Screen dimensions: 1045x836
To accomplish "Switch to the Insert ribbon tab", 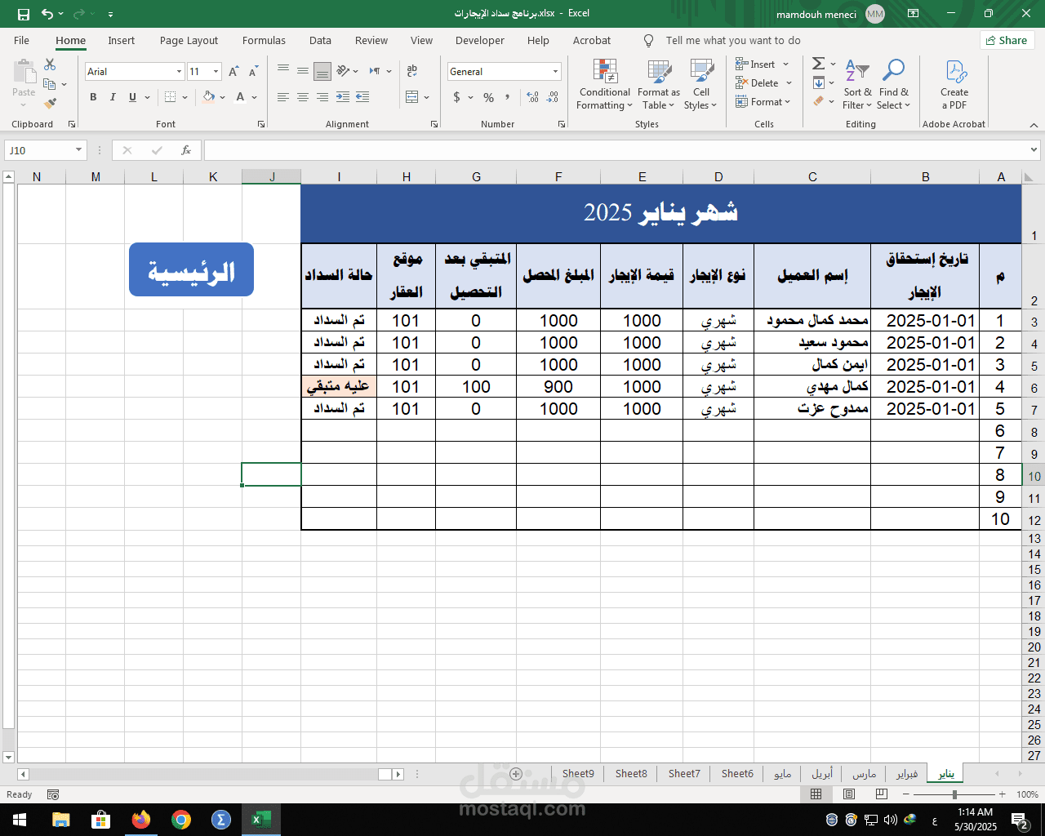I will (122, 40).
